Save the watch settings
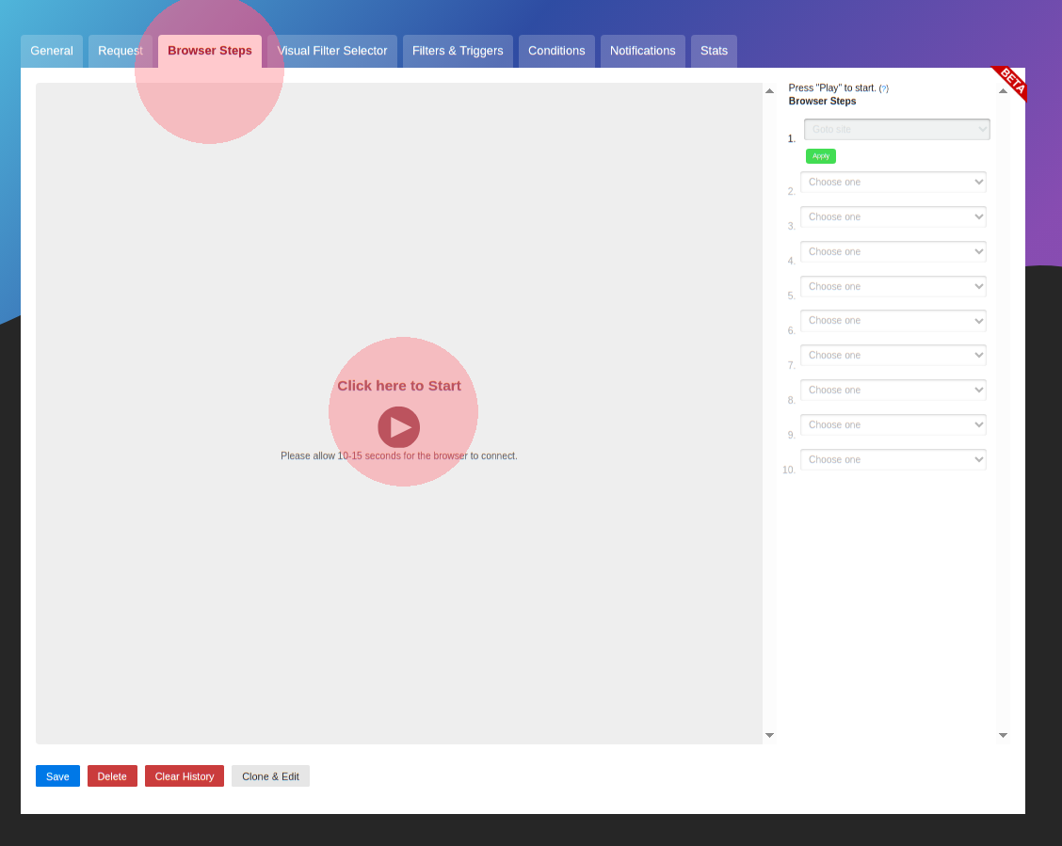 [57, 776]
